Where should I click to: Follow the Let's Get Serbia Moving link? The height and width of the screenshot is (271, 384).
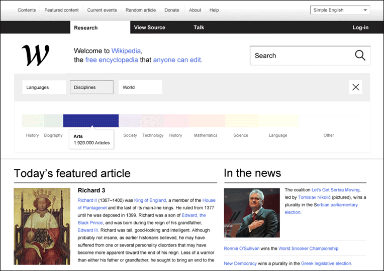(x=336, y=190)
